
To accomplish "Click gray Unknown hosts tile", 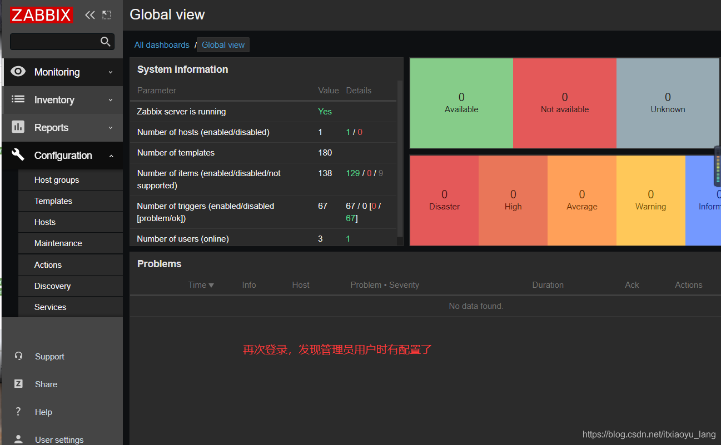I will [x=668, y=103].
